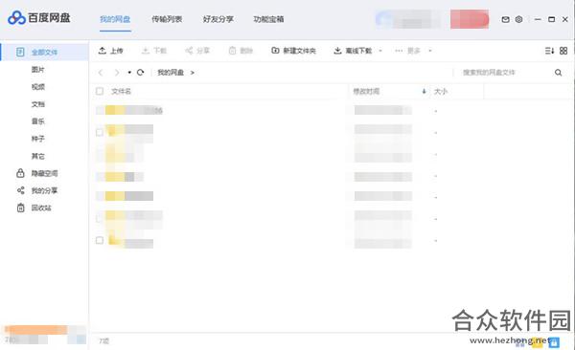The image size is (575, 350).
Task: Filter by 文档 in sidebar
Action: pyautogui.click(x=37, y=104)
